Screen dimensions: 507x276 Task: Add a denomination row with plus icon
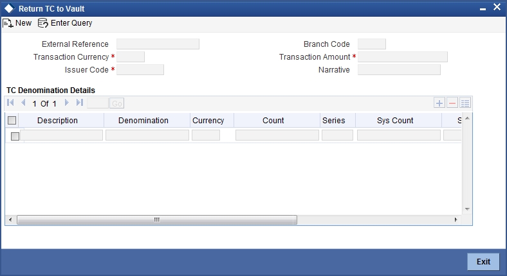439,103
